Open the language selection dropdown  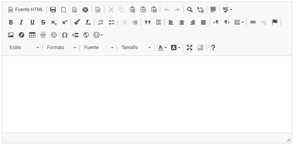pyautogui.click(x=239, y=22)
